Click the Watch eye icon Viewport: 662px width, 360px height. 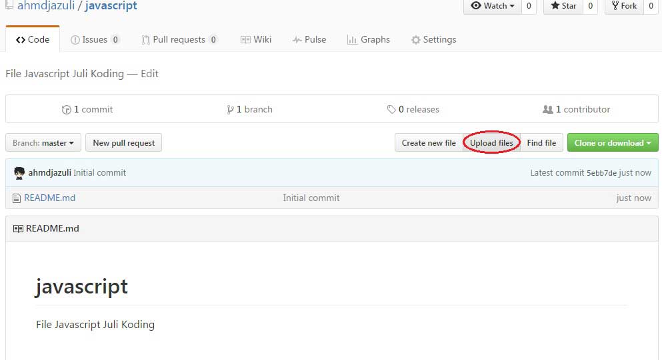(x=476, y=5)
